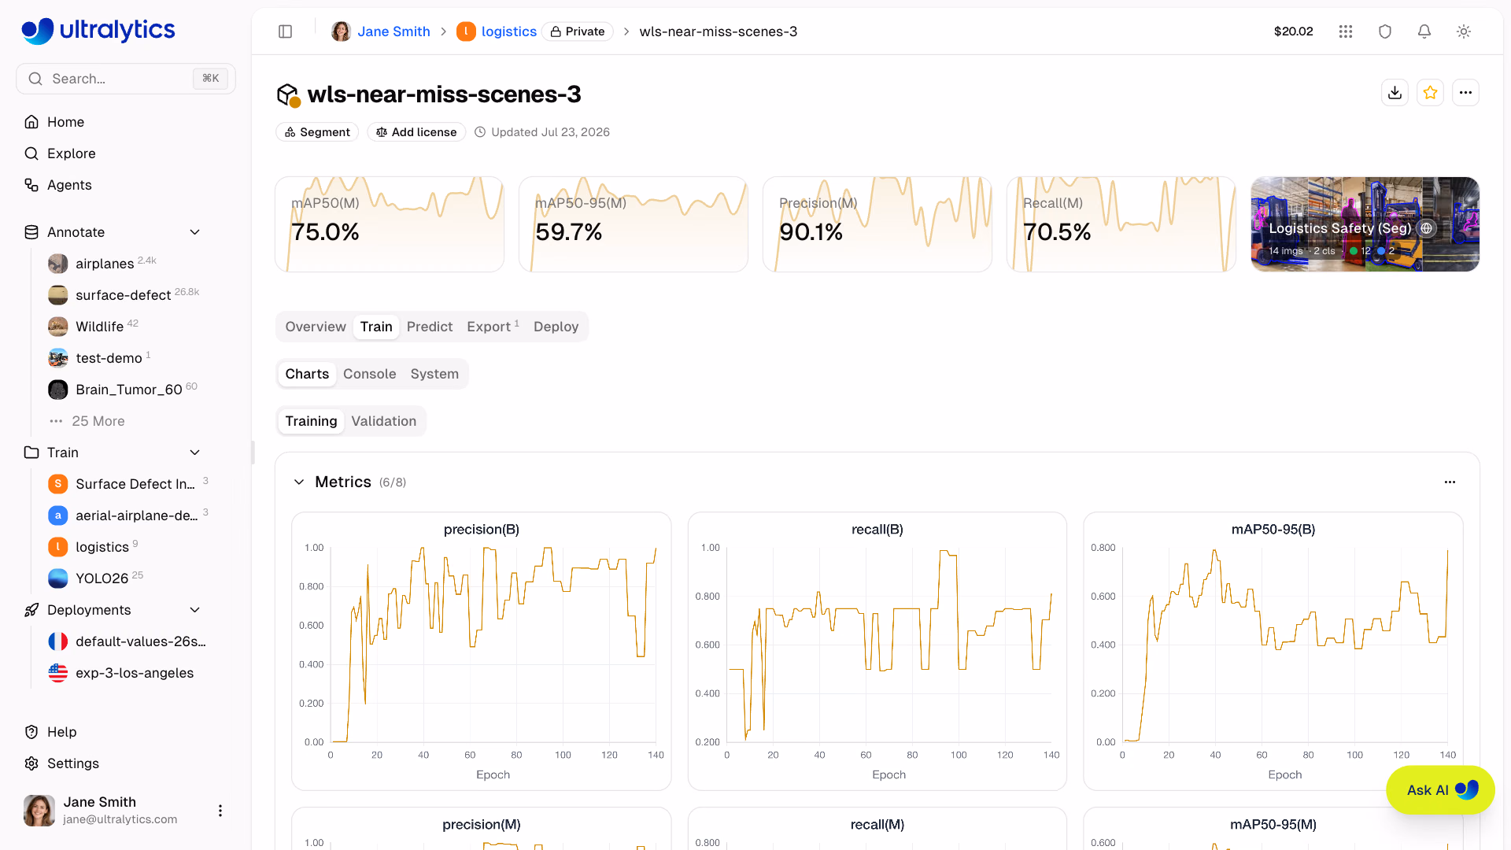
Task: Click the Segment task badge
Action: tap(317, 132)
